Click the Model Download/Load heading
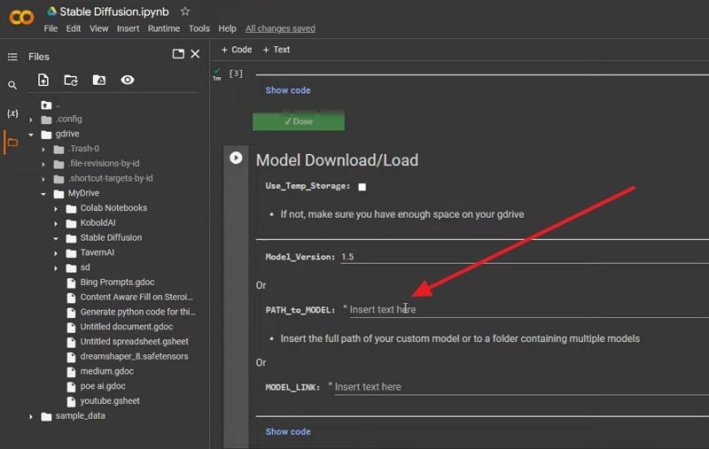709x449 pixels. (338, 160)
